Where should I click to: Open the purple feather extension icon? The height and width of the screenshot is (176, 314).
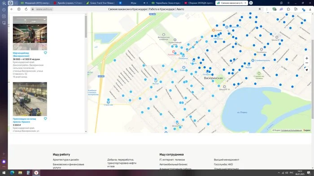(x=281, y=9)
